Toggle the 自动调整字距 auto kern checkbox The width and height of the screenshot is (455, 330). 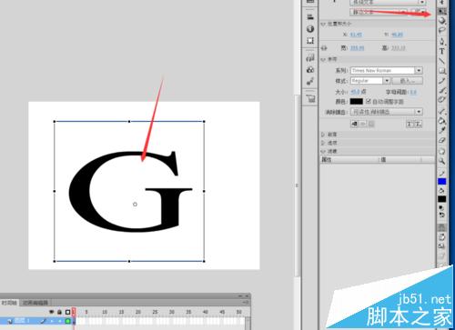pos(369,102)
